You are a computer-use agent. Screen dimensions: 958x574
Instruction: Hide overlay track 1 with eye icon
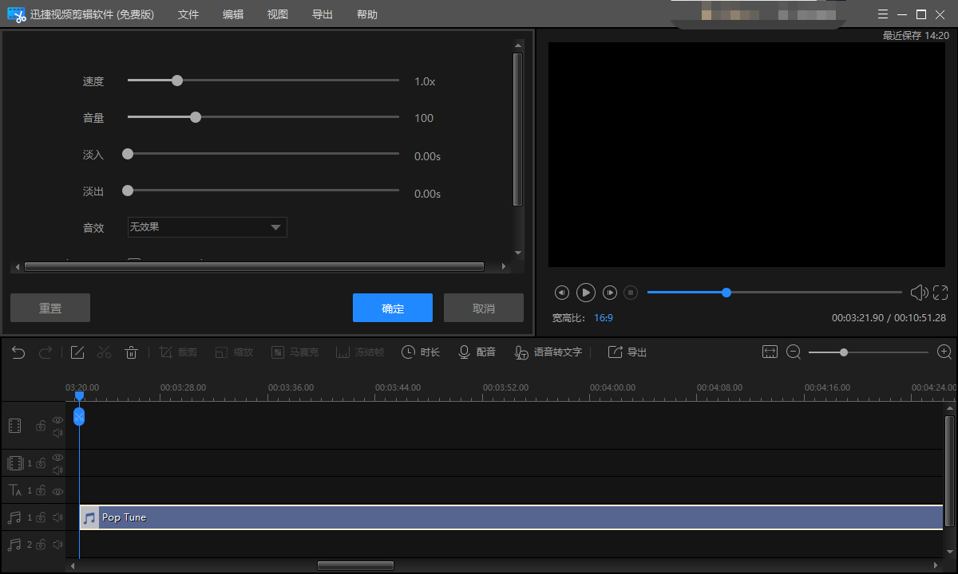(57, 458)
